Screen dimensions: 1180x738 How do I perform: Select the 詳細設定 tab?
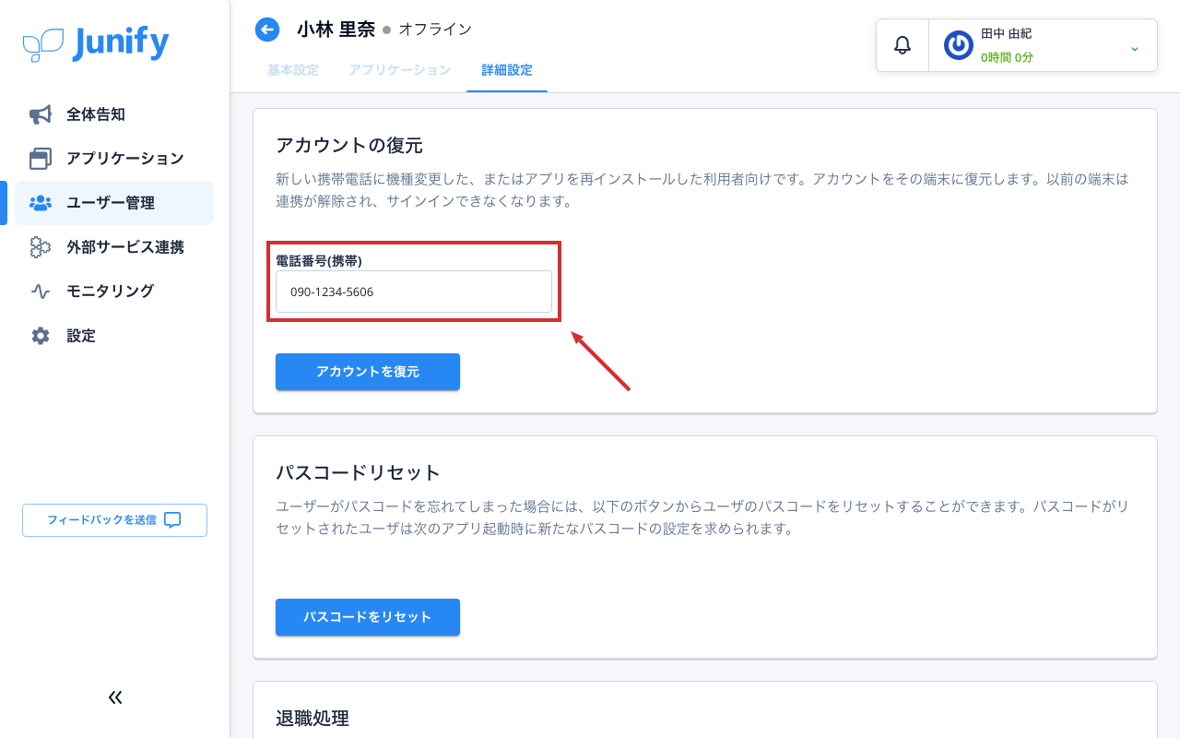click(507, 70)
